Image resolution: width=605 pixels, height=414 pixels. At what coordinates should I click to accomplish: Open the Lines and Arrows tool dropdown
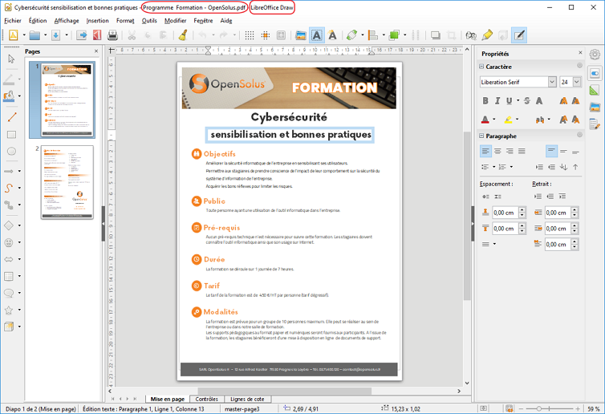(20, 172)
